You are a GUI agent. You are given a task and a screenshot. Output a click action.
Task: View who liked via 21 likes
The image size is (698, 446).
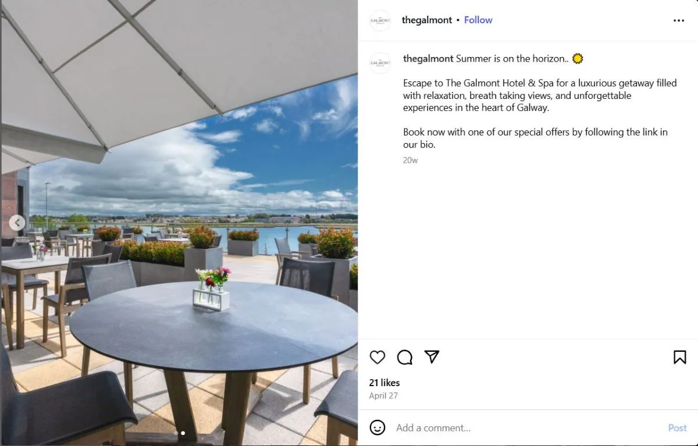[384, 383]
